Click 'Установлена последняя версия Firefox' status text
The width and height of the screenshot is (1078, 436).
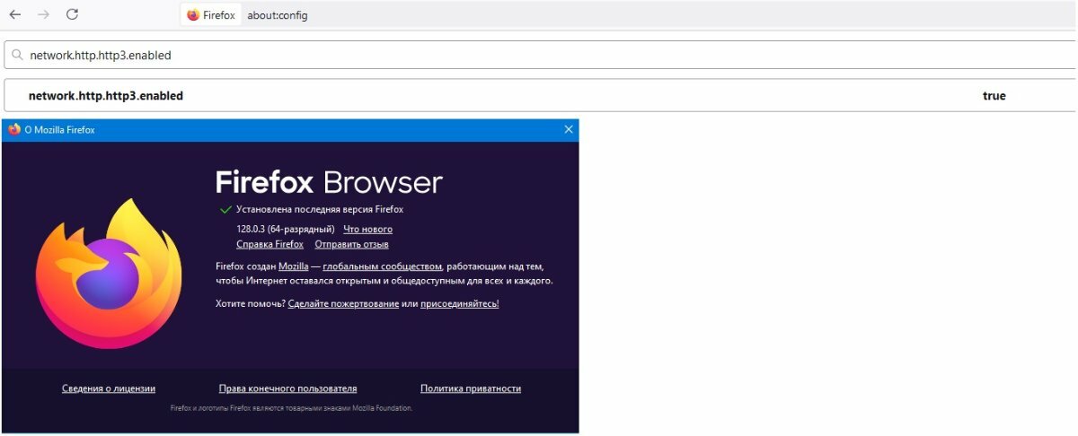(320, 209)
